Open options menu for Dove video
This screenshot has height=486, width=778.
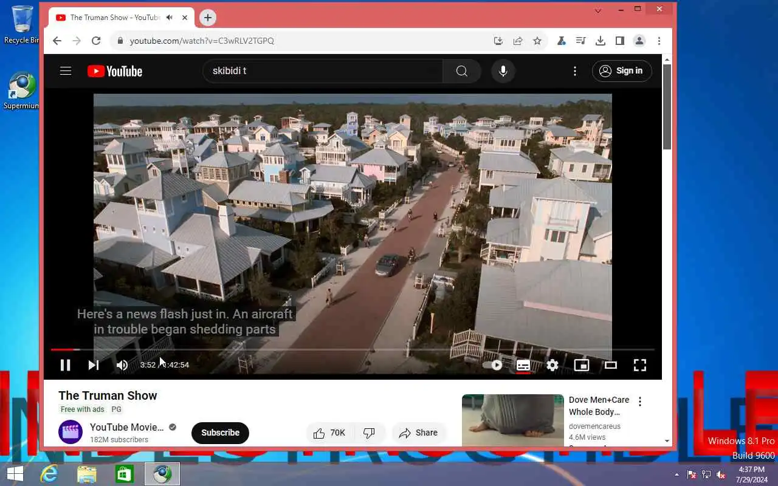[640, 402]
